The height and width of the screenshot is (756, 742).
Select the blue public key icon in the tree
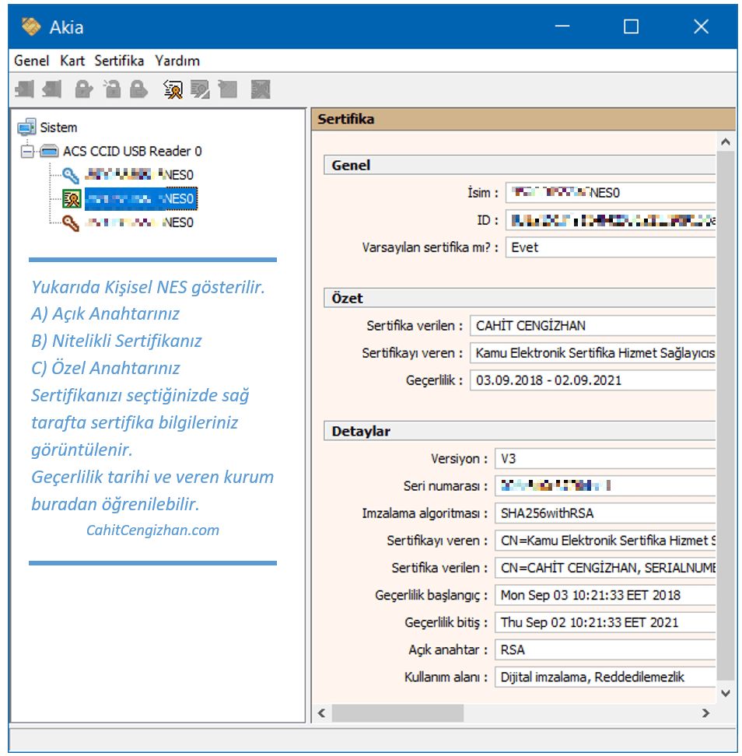(x=71, y=175)
